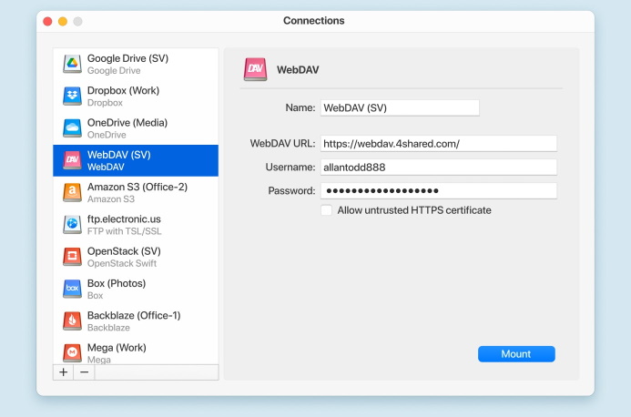Select Box (Photos) connection name
Screen dimensions: 631x417
[x=117, y=283]
